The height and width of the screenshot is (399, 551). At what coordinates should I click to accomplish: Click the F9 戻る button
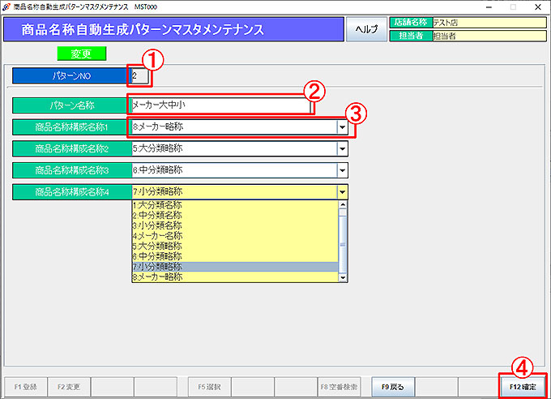point(393,387)
